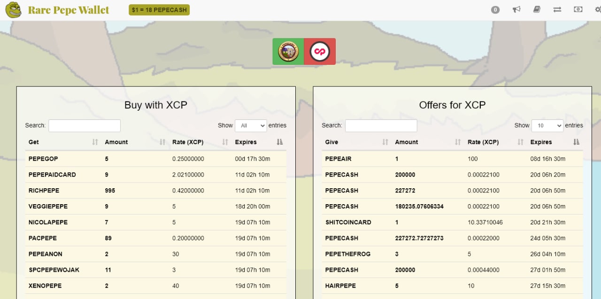Click the Pepe frog logo icon
601x299 pixels.
[x=13, y=10]
